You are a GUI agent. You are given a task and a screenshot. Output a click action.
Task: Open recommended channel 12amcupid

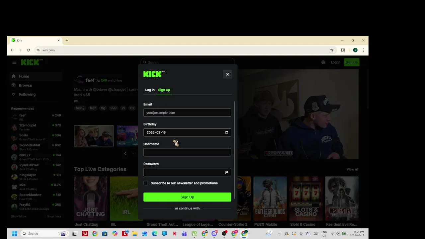(x=36, y=127)
